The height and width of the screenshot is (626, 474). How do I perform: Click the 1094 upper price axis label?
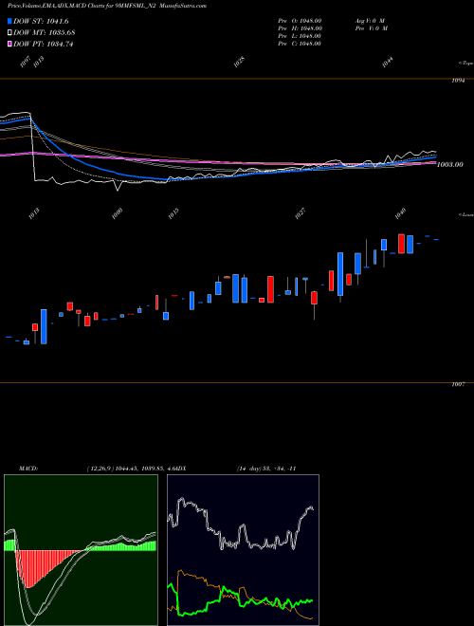coord(458,81)
